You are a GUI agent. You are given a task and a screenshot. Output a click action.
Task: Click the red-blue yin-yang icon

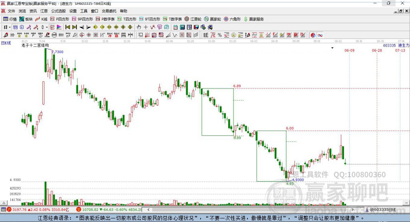coord(313,35)
